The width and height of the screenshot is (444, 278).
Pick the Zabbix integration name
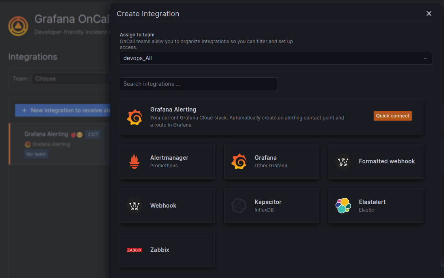tap(159, 250)
